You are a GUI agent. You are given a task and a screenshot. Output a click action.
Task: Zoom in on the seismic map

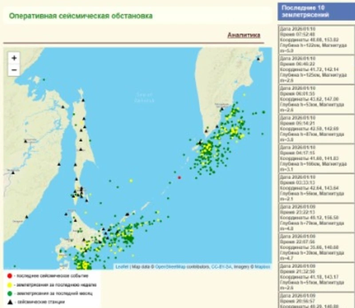(14, 58)
